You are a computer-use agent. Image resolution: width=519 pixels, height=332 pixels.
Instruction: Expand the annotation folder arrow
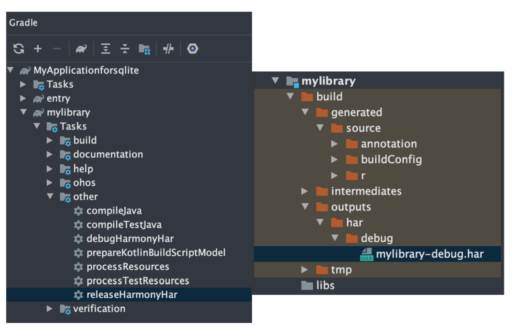334,143
